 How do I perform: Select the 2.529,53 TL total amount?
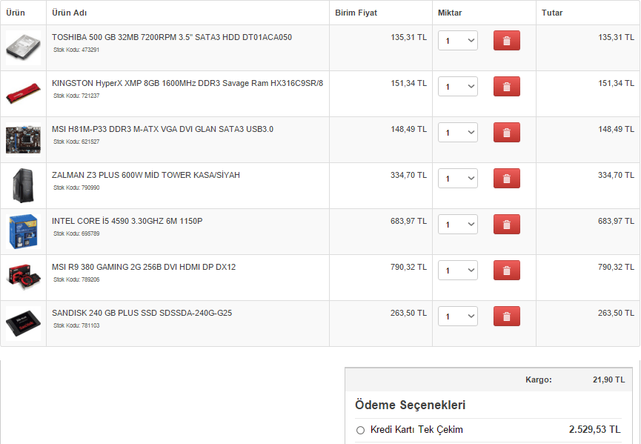click(x=595, y=430)
